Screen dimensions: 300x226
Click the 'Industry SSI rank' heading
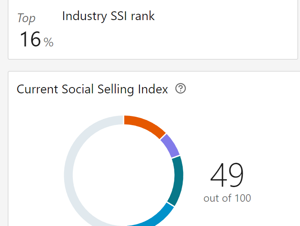click(x=108, y=16)
